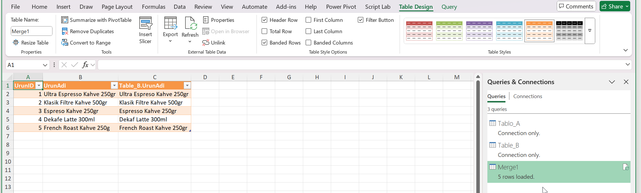Expand the Export dropdown menu
The height and width of the screenshot is (193, 641).
[x=170, y=41]
